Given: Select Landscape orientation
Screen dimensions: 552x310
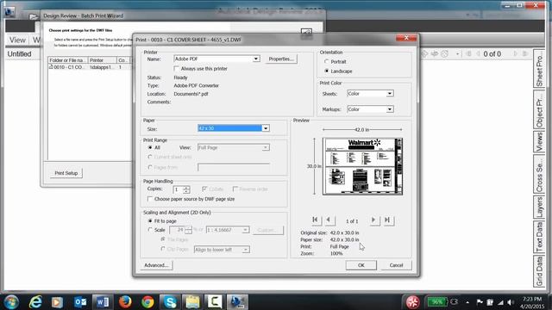Looking at the screenshot, I should point(327,71).
